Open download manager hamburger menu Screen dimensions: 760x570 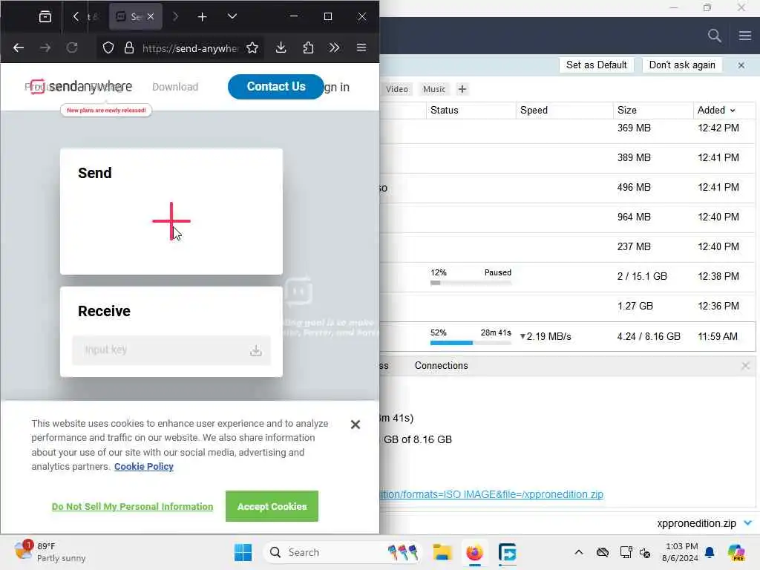(x=745, y=36)
